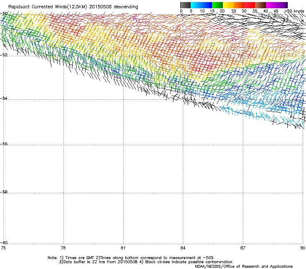The image size is (306, 269).
Task: Click the chart title 'Rapidsact Corrected Winds(12.5KM)'
Action: 48,7
